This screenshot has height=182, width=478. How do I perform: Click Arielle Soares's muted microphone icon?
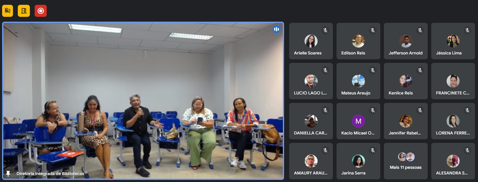pyautogui.click(x=325, y=30)
